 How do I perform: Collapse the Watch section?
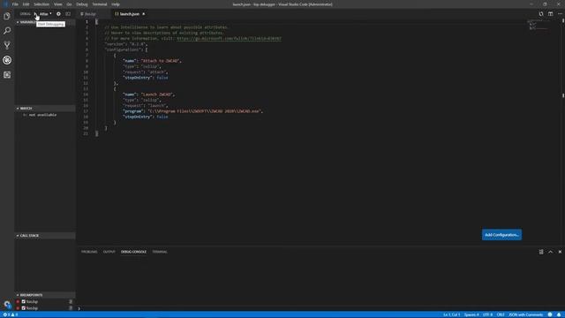[45, 108]
